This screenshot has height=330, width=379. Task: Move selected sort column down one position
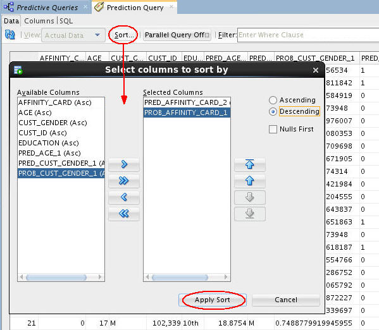coord(250,197)
